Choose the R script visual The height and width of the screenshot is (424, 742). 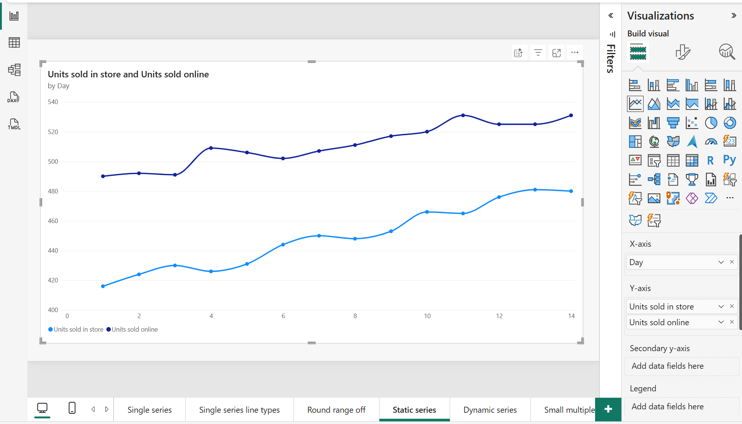[710, 160]
